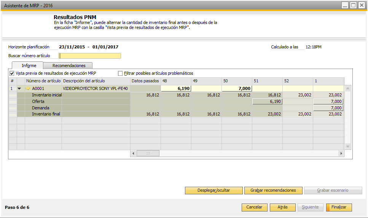The image size is (368, 218).
Task: Go back with the Atrás button
Action: (283, 207)
